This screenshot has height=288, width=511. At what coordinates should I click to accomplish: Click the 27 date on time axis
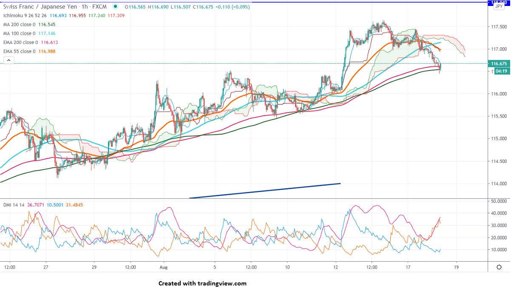[46, 267]
